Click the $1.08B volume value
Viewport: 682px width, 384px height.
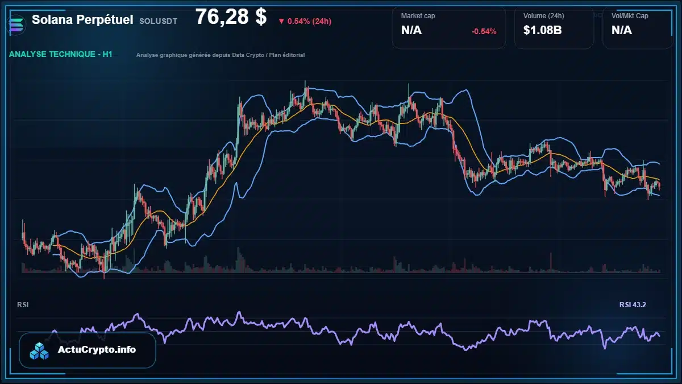coord(543,31)
